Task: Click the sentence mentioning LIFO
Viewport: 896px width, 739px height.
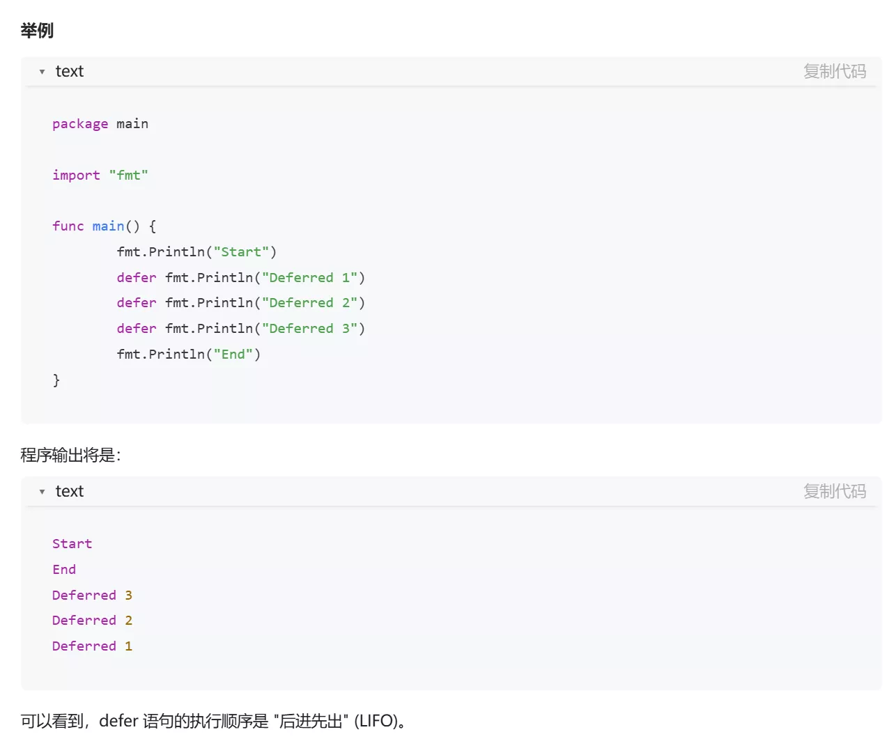Action: click(213, 721)
